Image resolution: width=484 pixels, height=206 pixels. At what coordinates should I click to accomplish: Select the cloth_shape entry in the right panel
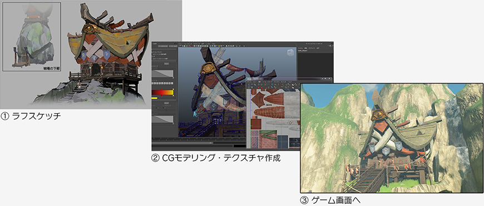point(303,51)
